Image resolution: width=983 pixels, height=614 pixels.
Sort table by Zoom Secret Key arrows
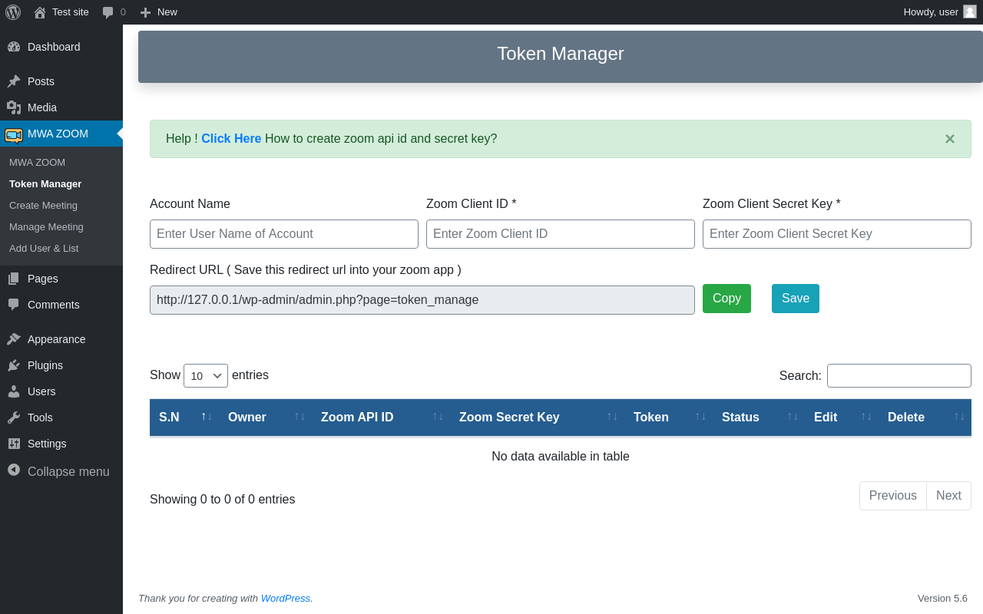click(x=612, y=416)
